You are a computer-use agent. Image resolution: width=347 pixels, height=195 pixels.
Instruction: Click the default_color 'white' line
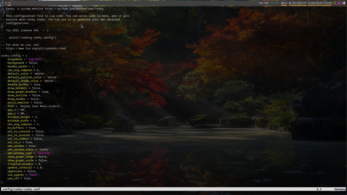coord(27,74)
